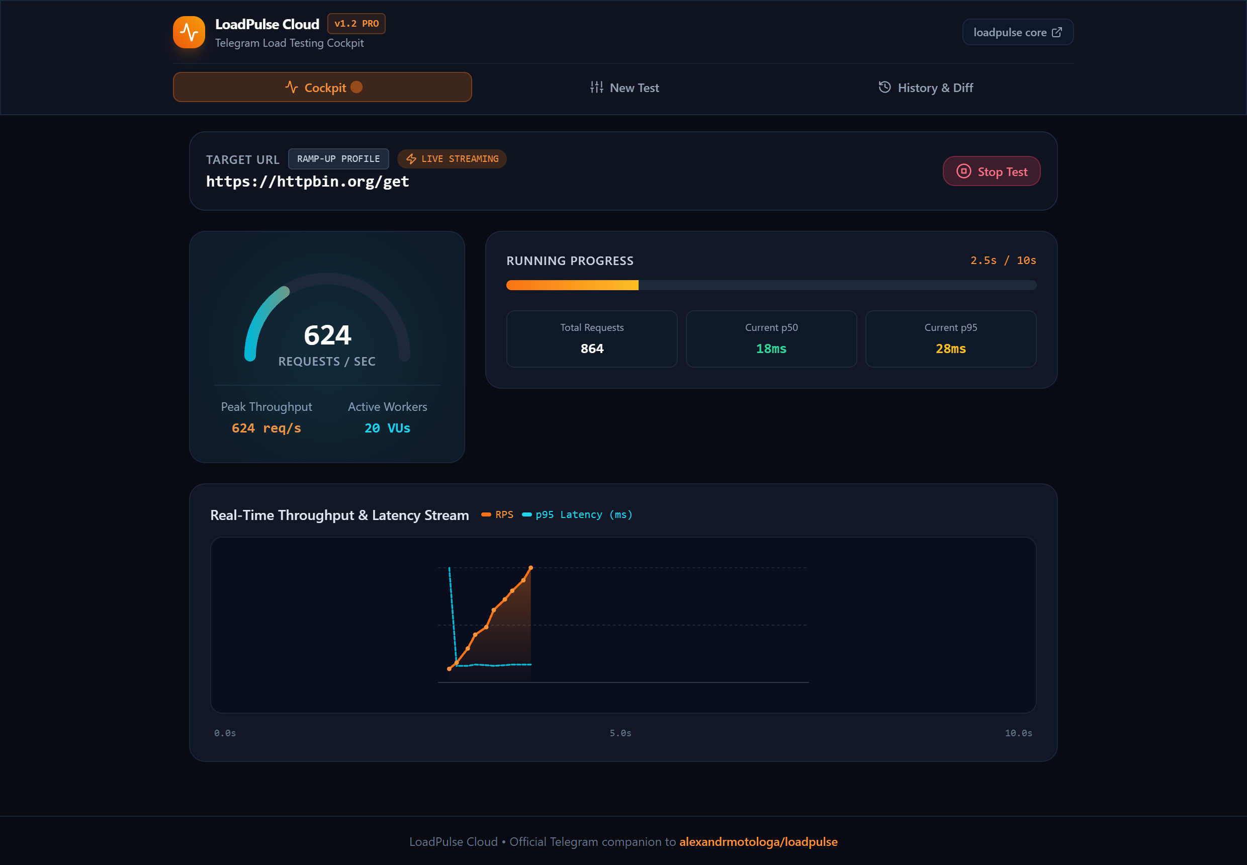
Task: Click the orange RPS legend marker
Action: 486,514
